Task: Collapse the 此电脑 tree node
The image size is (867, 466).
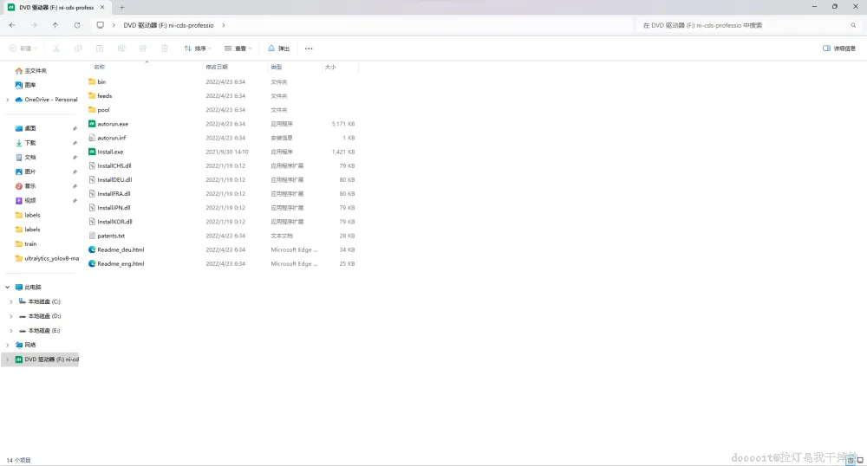Action: [x=8, y=287]
